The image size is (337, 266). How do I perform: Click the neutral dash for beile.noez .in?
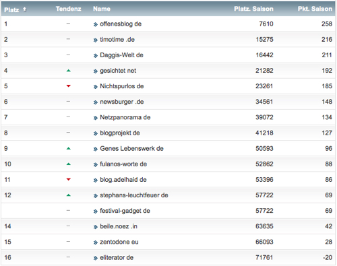(x=68, y=226)
